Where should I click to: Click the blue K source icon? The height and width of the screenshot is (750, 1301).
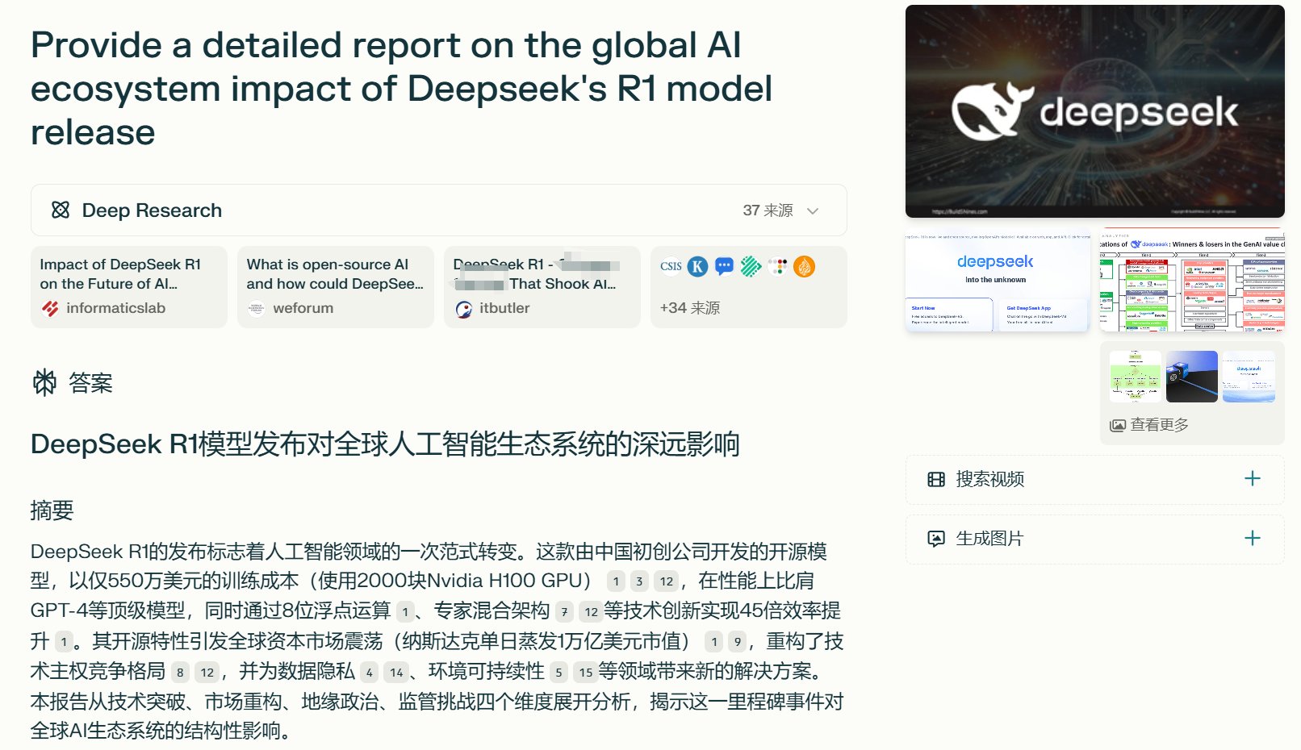(x=697, y=266)
